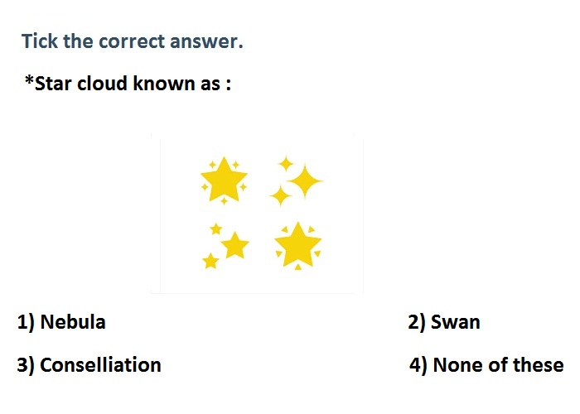The width and height of the screenshot is (580, 414).
Task: Pick the Conselliation answer
Action: [x=89, y=365]
